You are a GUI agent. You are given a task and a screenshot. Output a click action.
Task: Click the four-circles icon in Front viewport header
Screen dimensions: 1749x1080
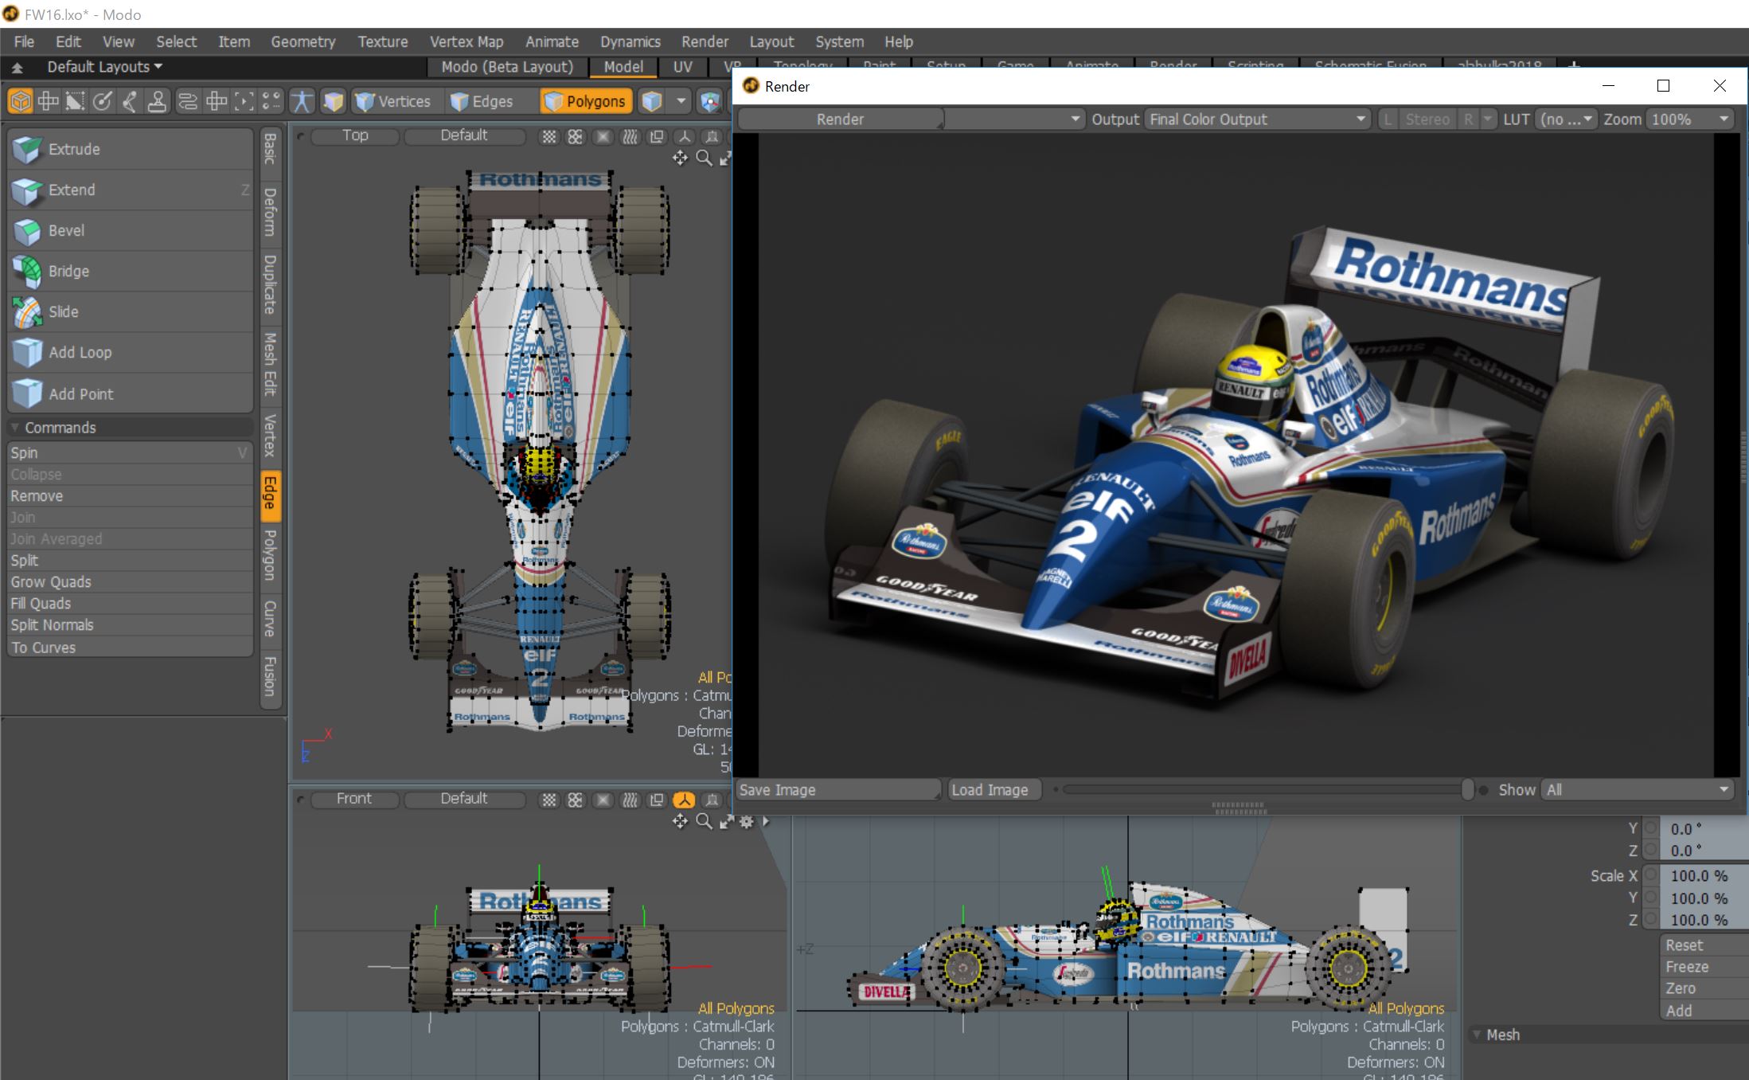(575, 800)
